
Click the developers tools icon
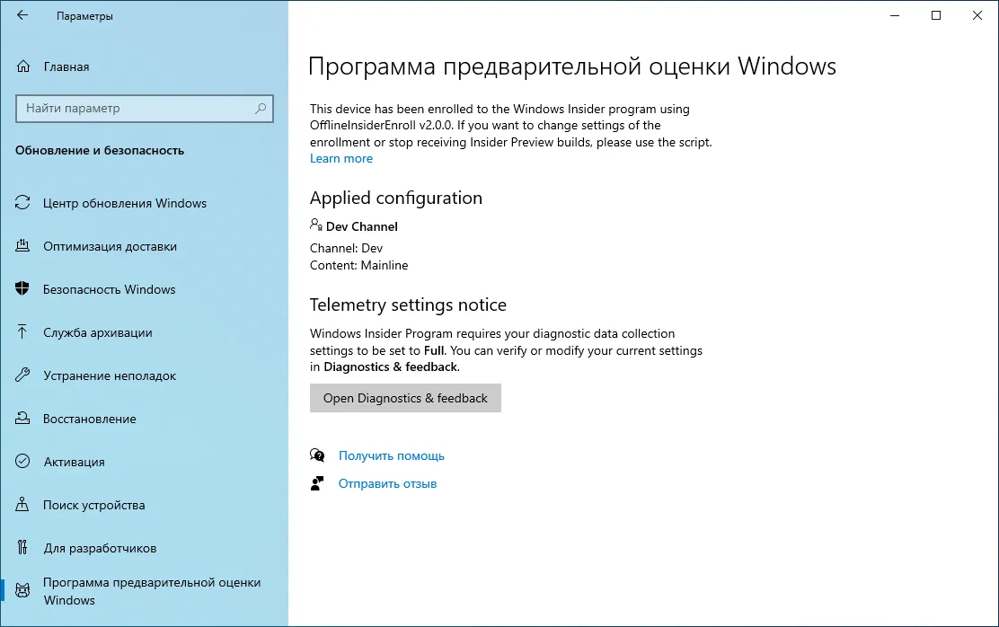tap(23, 548)
